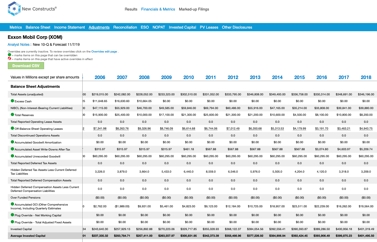
Task: Click the 2007 column year header
Action: pyautogui.click(x=122, y=77)
